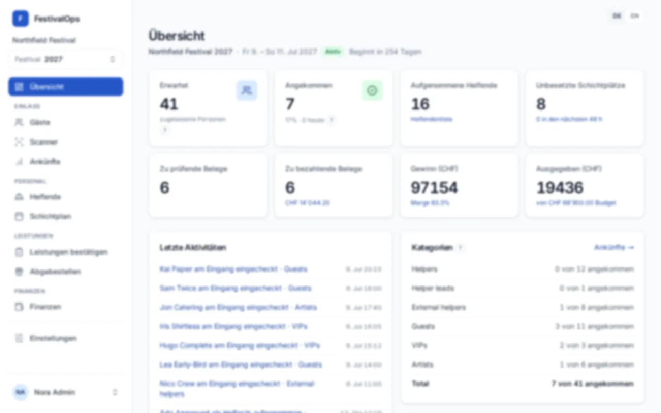
Task: Click the Marge 83.3% link
Action: point(430,203)
